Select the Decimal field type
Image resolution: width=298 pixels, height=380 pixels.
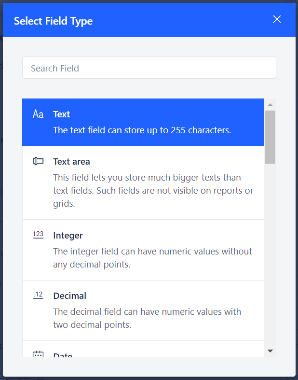pos(143,310)
